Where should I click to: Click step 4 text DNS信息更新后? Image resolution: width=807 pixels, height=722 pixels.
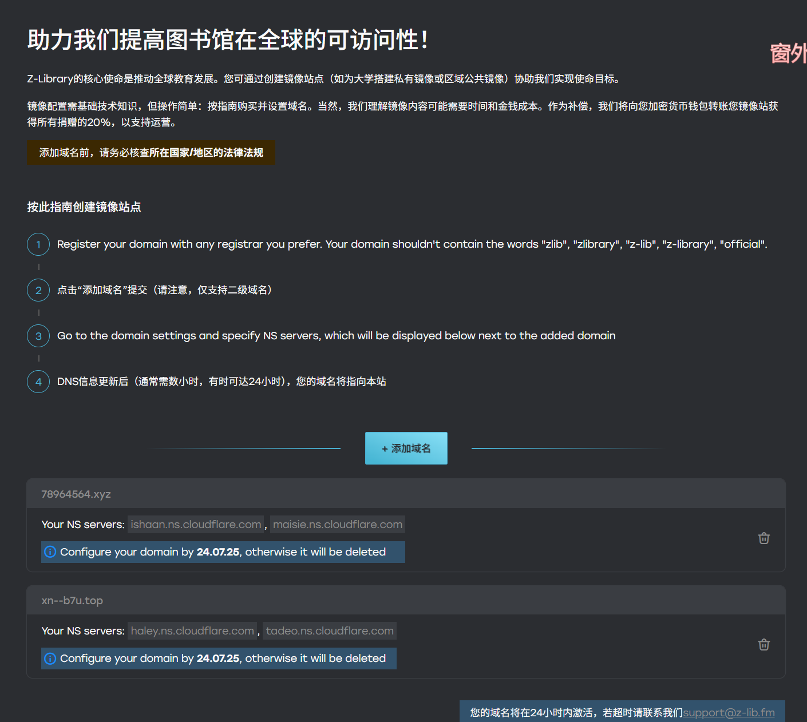click(x=221, y=382)
